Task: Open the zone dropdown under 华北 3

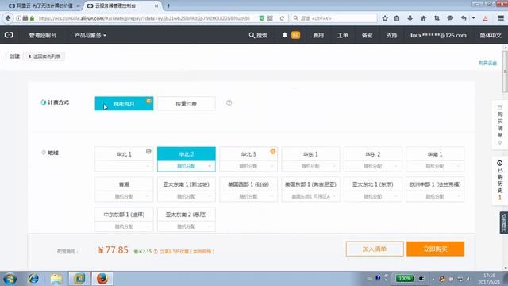Action: [248, 166]
